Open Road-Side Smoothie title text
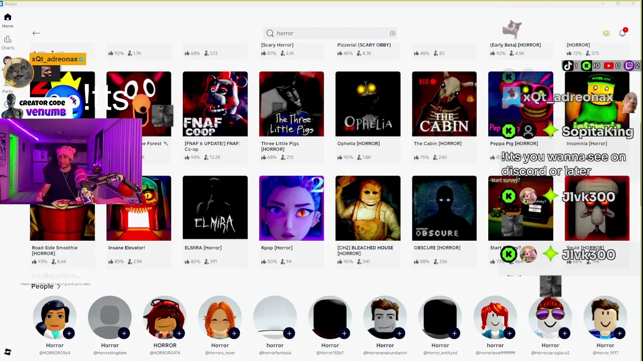 click(x=55, y=250)
